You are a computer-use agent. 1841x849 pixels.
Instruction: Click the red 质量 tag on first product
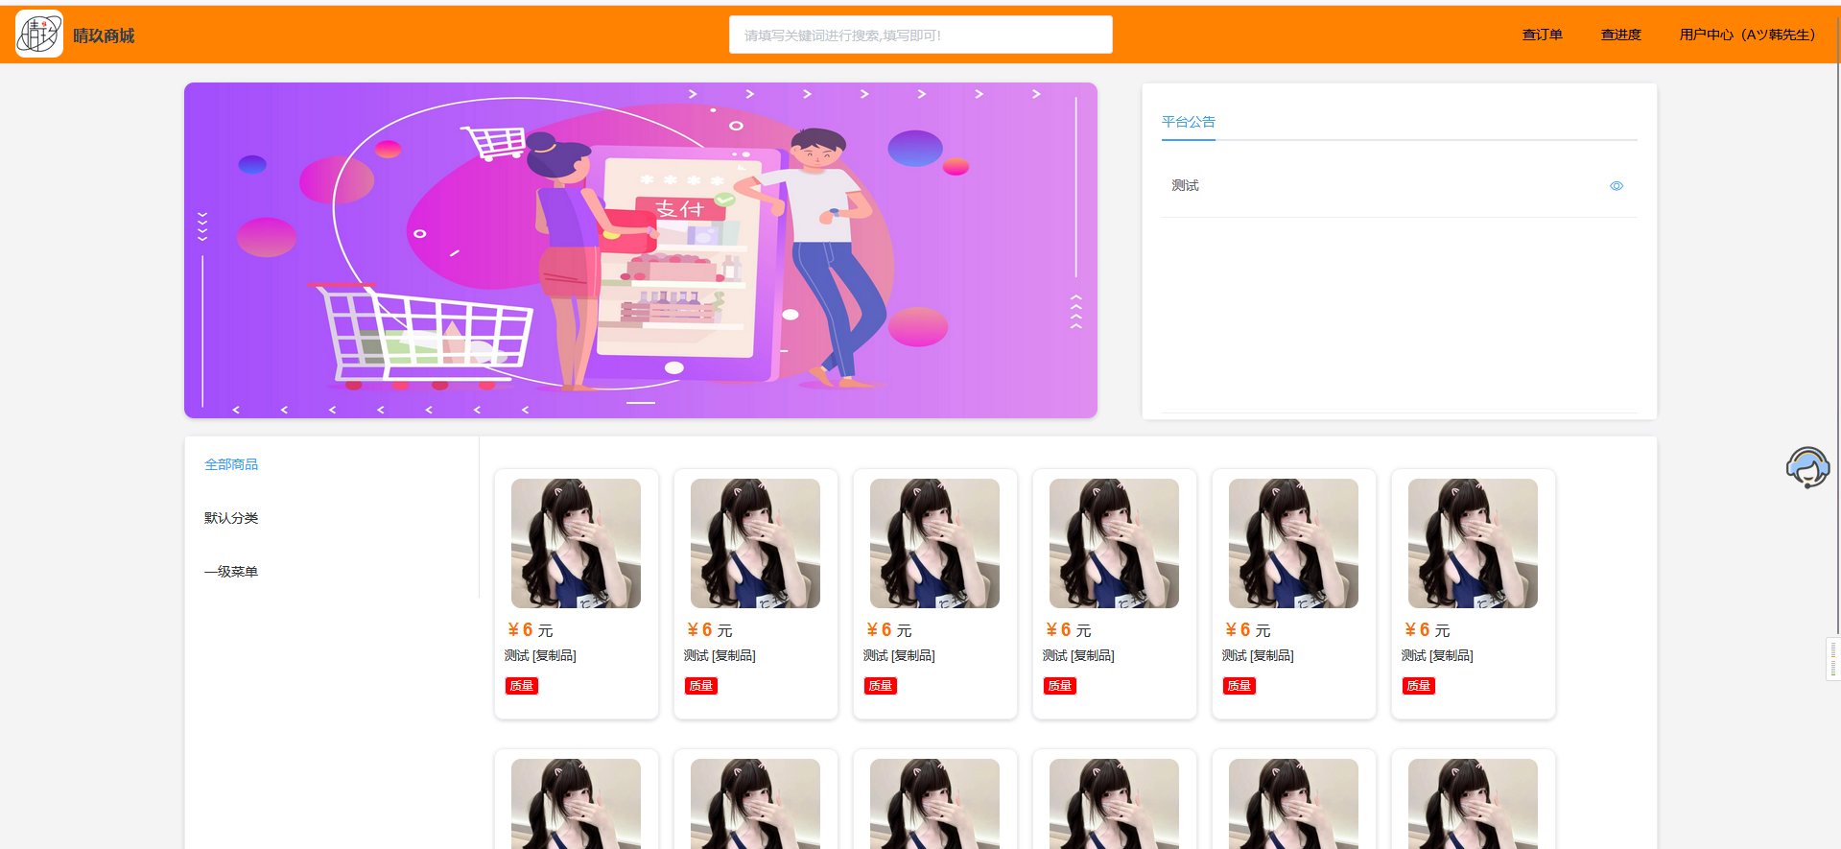tap(522, 686)
